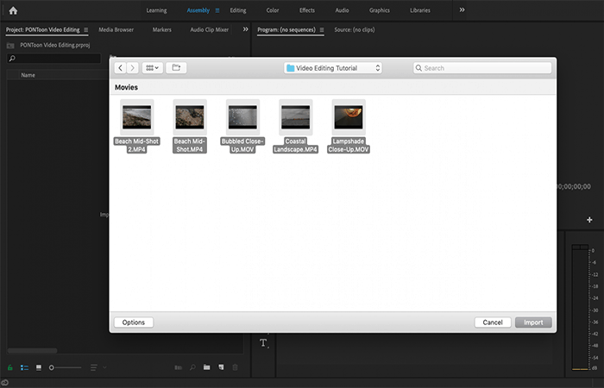
Task: Open Project panel hamburger menu
Action: (x=86, y=29)
